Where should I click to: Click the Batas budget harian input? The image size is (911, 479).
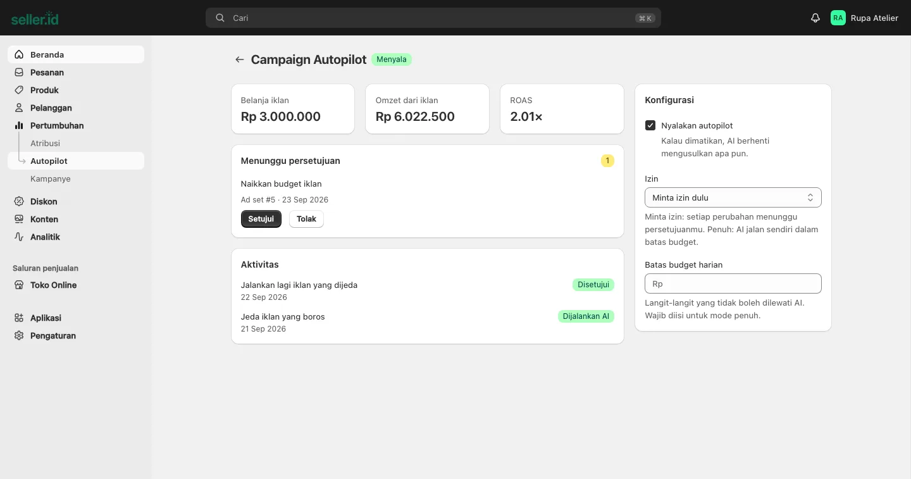click(x=733, y=283)
